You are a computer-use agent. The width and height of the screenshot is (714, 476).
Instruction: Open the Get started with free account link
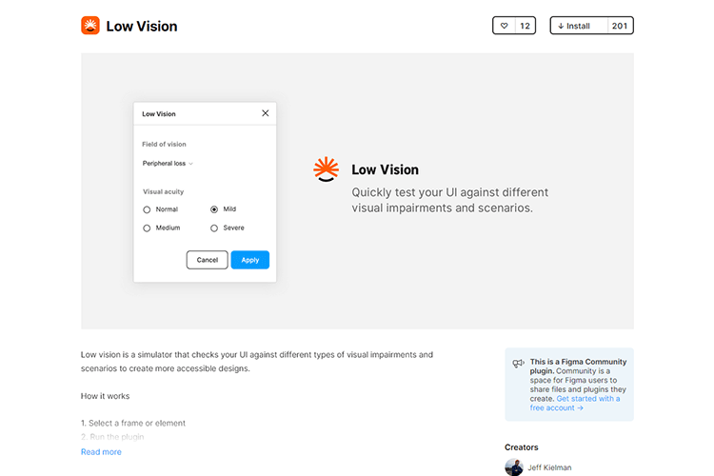click(575, 403)
